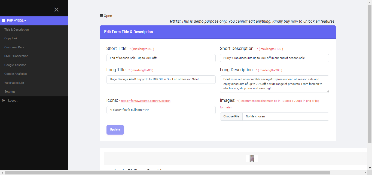Click the Logout arrow icon
This screenshot has width=372, height=175.
pos(4,100)
